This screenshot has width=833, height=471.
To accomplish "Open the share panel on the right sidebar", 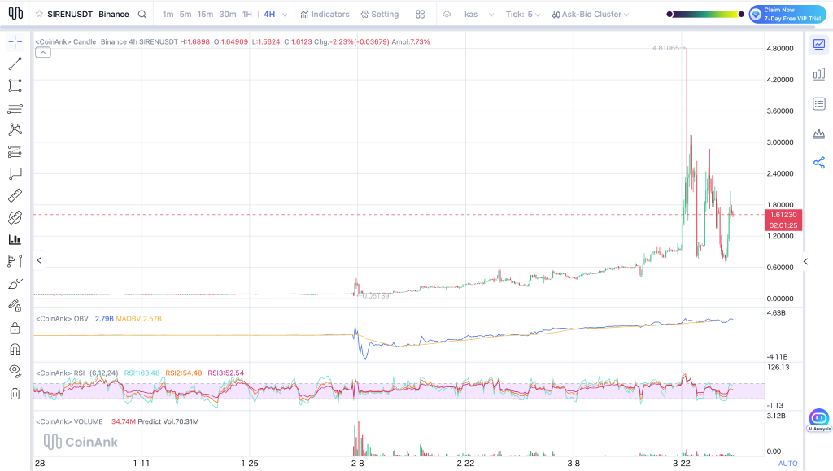I will tap(819, 163).
